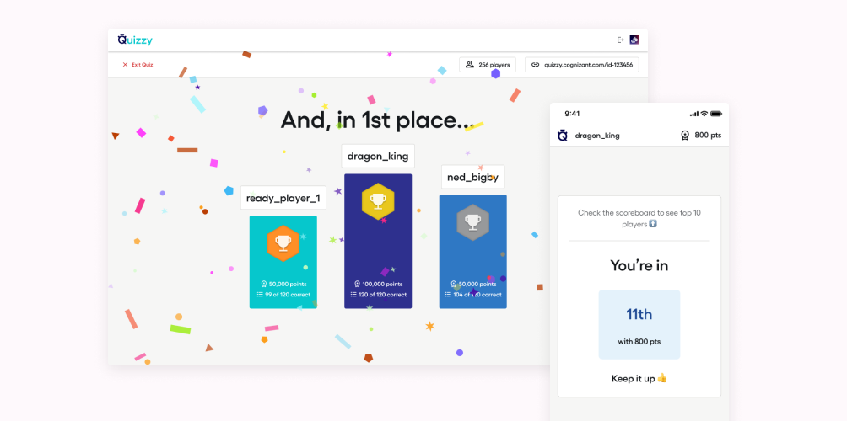Image resolution: width=847 pixels, height=421 pixels.
Task: Click the 11th rank card on phone
Action: (x=639, y=324)
